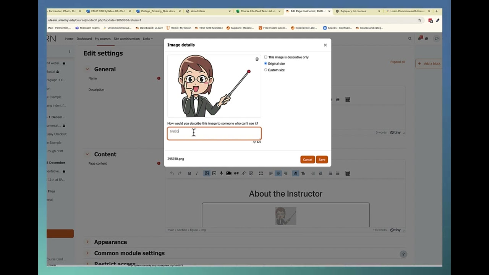This screenshot has height=275, width=489.
Task: Cancel the Image details dialog
Action: 308,160
